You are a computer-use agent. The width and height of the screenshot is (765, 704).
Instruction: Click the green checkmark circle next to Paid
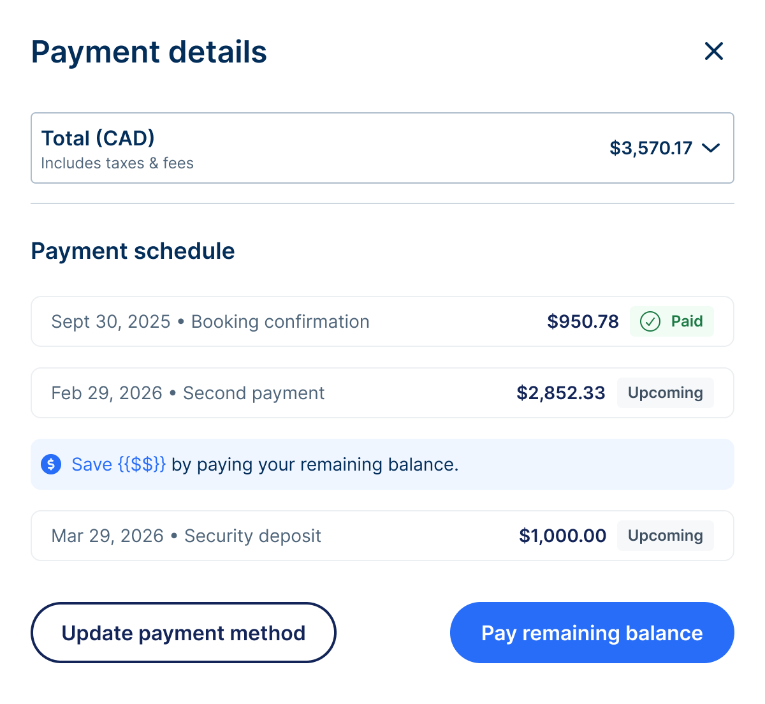click(x=650, y=321)
